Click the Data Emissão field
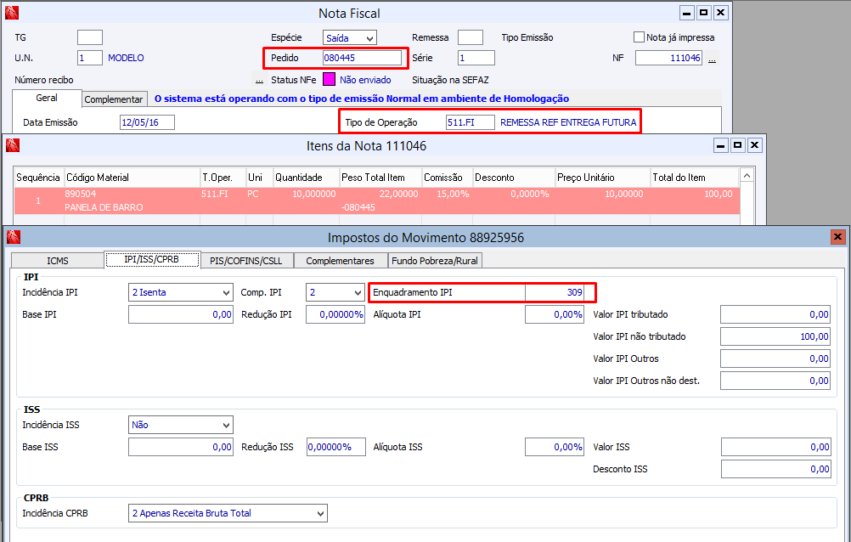Viewport: 851px width, 542px height. click(x=147, y=122)
